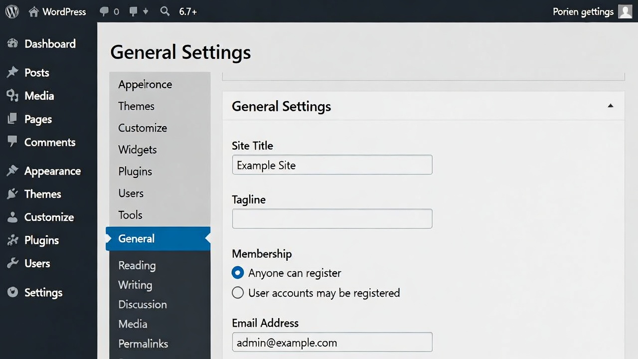Click the empty Tagline text field

(x=332, y=219)
